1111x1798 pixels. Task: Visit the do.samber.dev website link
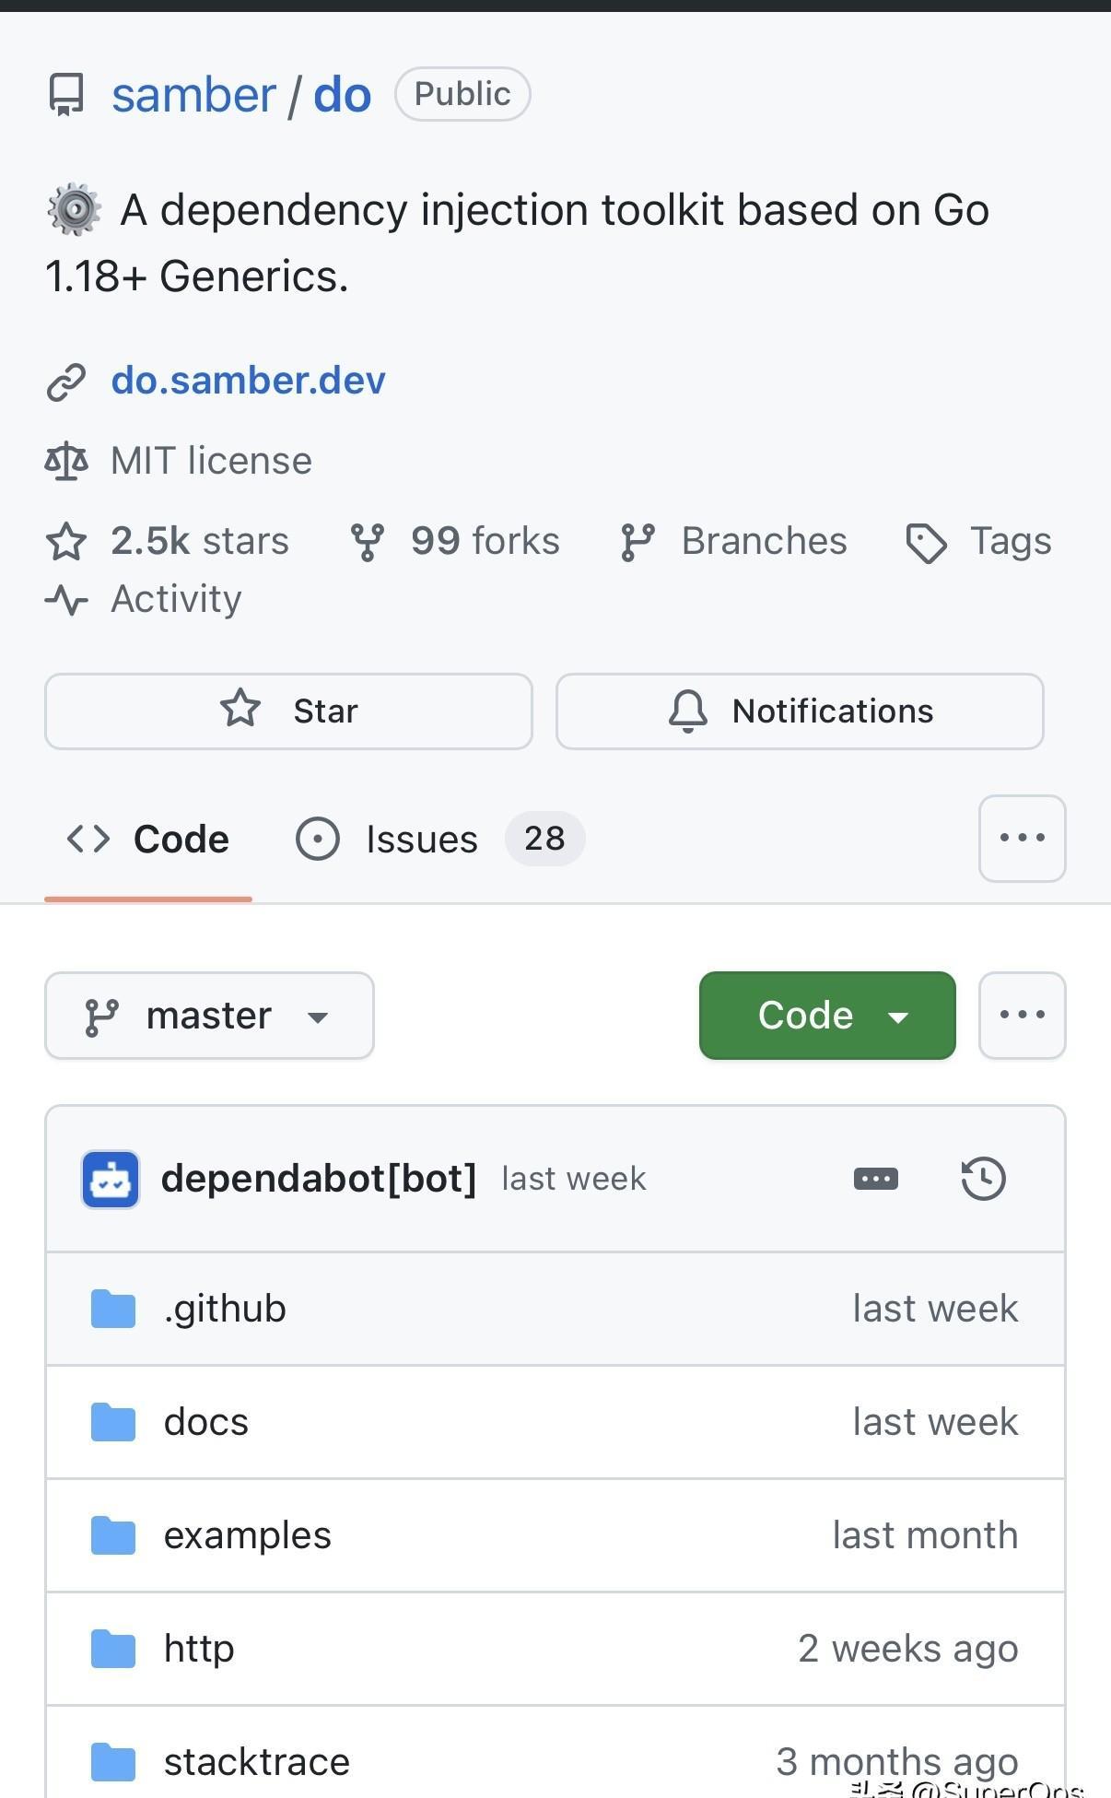coord(248,381)
